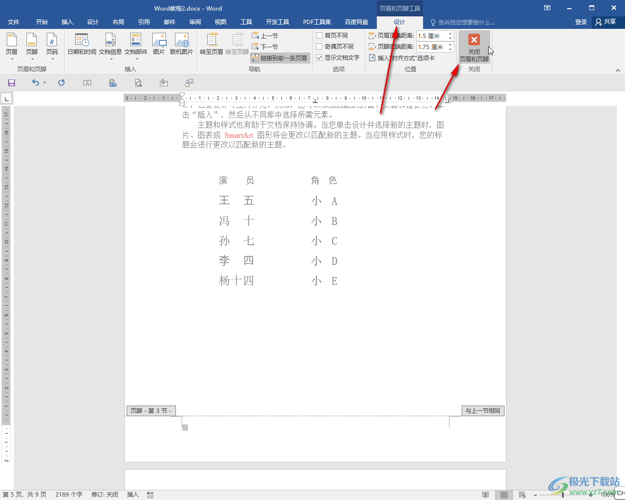The height and width of the screenshot is (500, 625).
Task: Open the 页眉 header gallery
Action: [x=12, y=46]
